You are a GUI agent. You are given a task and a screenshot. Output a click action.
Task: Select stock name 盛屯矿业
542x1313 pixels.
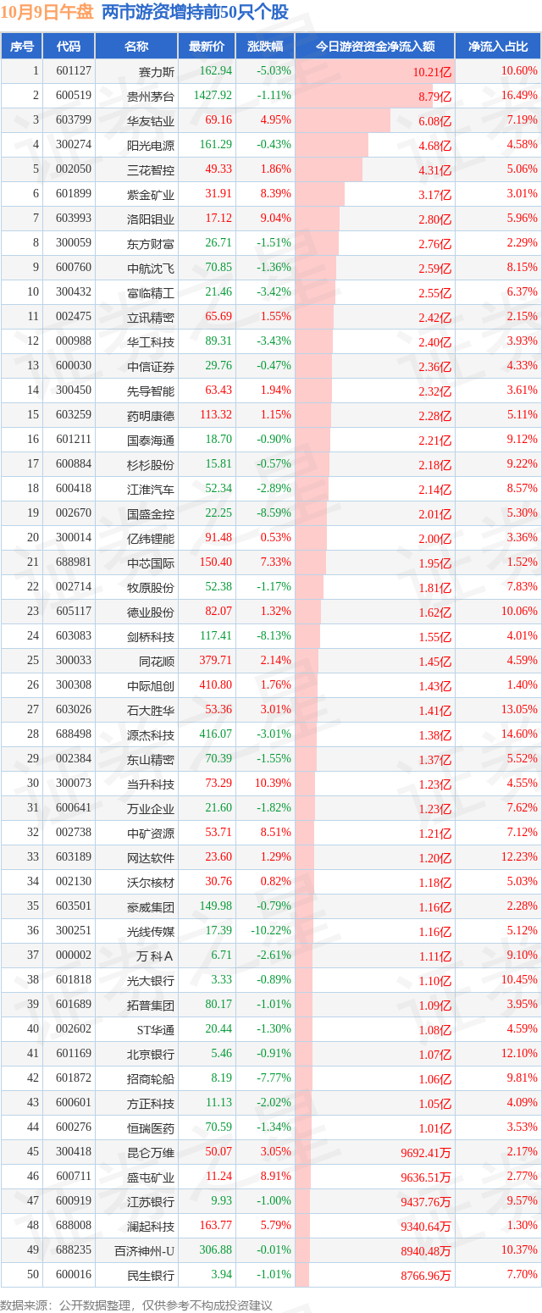point(151,1177)
